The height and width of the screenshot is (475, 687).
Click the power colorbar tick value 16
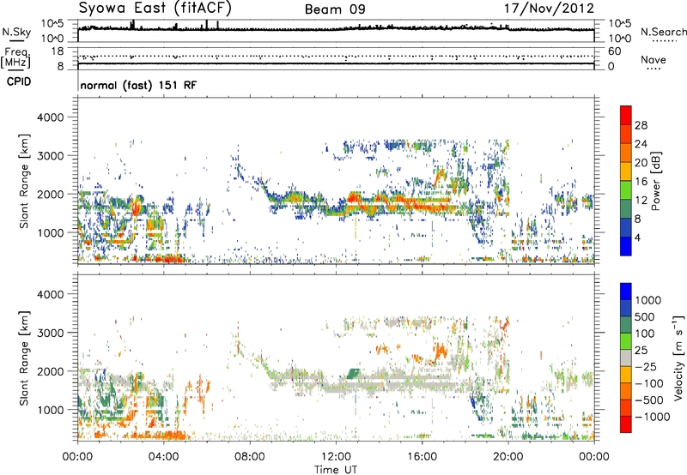click(641, 182)
